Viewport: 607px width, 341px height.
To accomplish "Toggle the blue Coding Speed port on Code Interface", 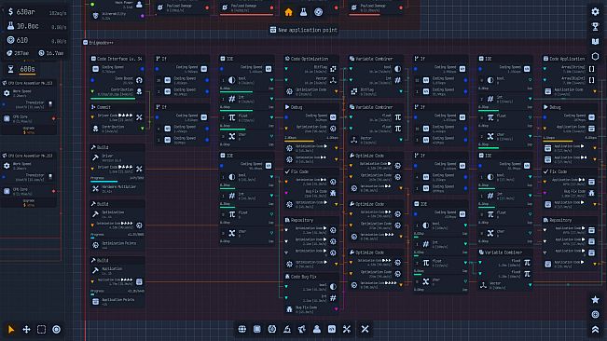I will (143, 69).
